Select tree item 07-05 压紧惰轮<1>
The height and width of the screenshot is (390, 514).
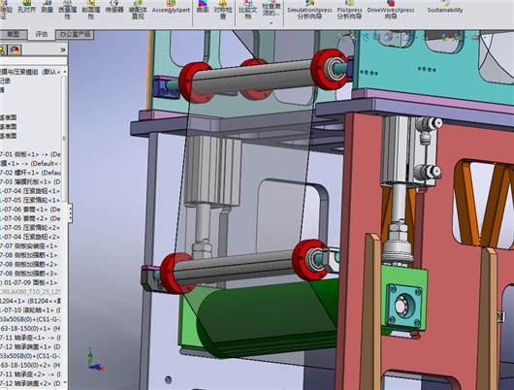(x=30, y=200)
